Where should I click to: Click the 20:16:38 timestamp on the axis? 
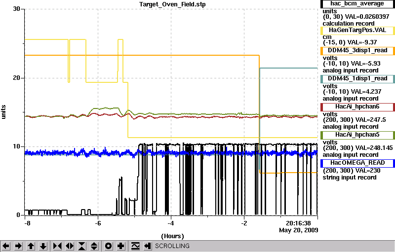coord(298,223)
